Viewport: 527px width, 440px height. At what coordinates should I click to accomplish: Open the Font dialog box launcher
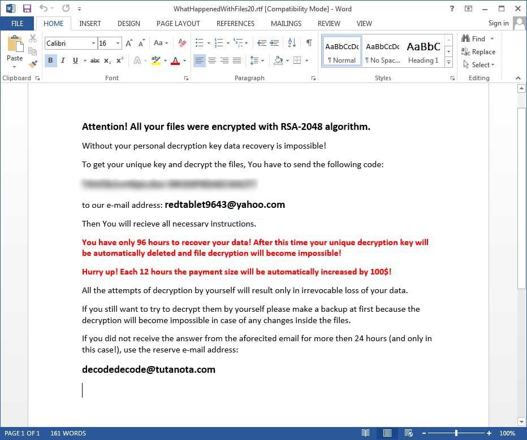point(186,78)
